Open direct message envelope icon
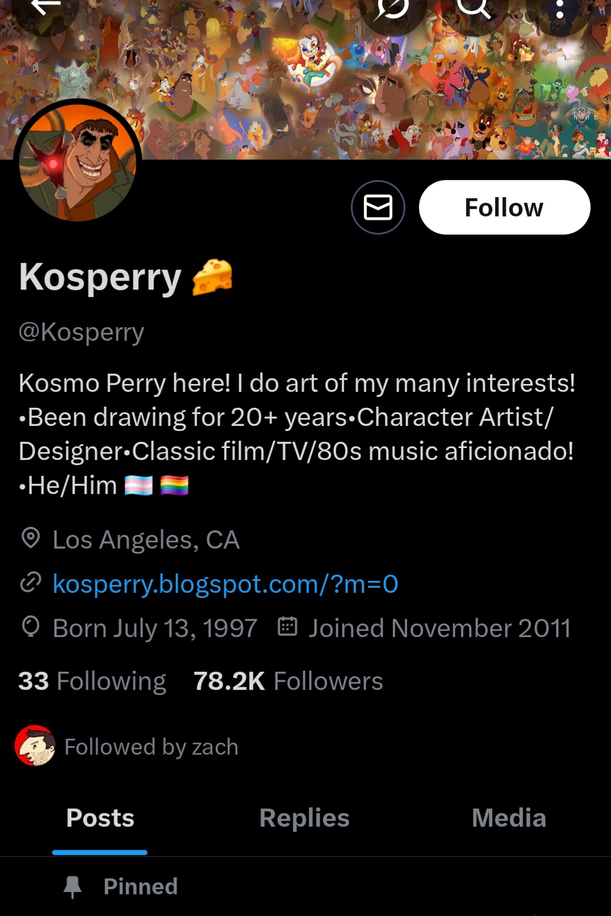Screen dimensions: 611x916 click(x=378, y=207)
